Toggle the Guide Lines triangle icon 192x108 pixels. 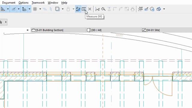click(x=3, y=9)
